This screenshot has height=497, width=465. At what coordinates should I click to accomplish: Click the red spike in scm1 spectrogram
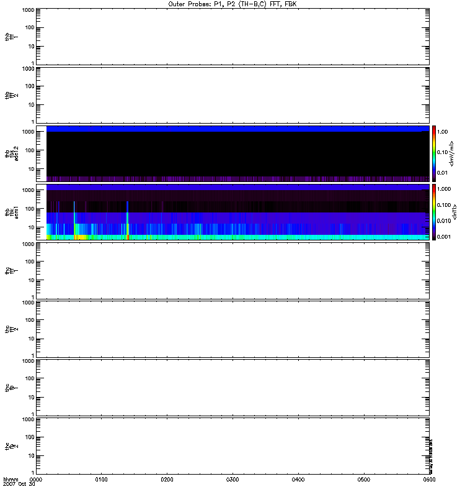(128, 237)
